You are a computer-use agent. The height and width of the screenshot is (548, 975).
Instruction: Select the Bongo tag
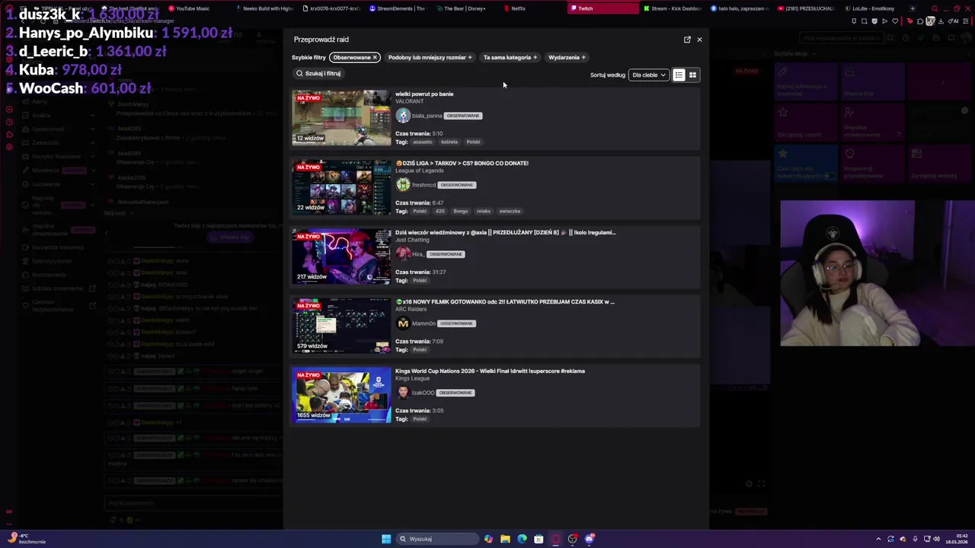(461, 212)
